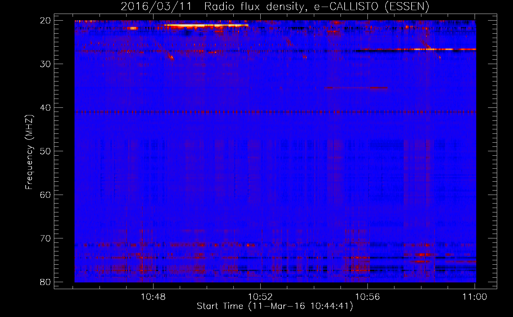Click the '50' frequency tick label
513x317 pixels.
click(x=46, y=151)
